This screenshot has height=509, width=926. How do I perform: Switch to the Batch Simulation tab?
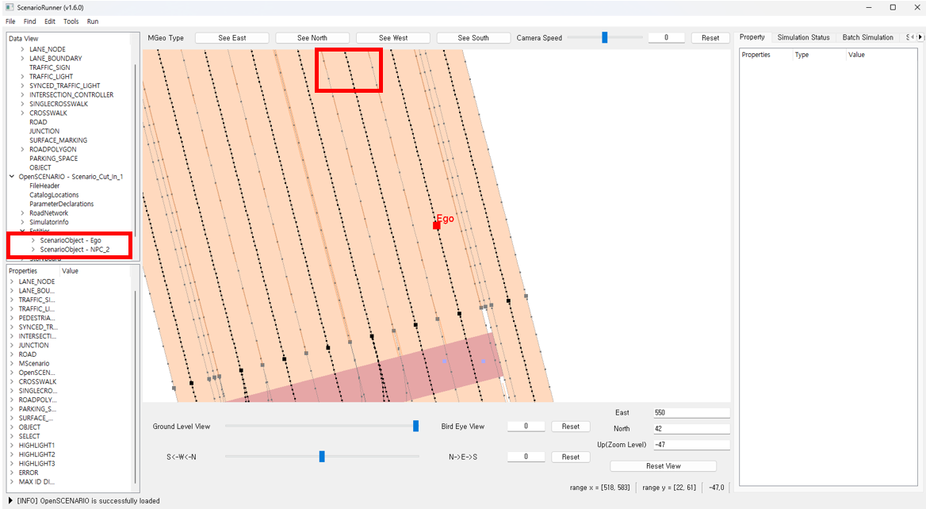click(x=867, y=37)
